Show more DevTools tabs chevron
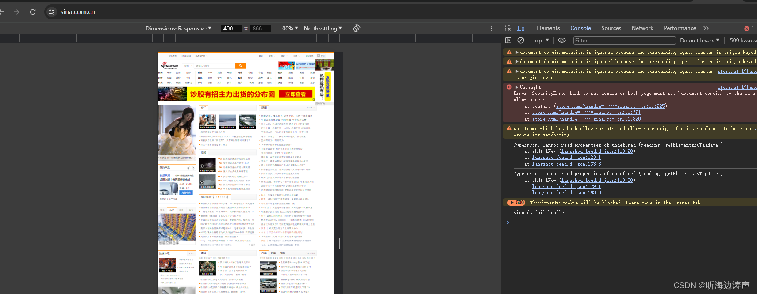757x294 pixels. pos(706,28)
